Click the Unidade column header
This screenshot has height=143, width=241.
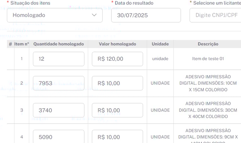pyautogui.click(x=160, y=44)
